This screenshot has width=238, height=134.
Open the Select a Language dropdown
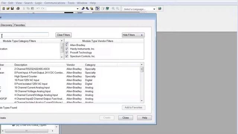[x=154, y=9]
